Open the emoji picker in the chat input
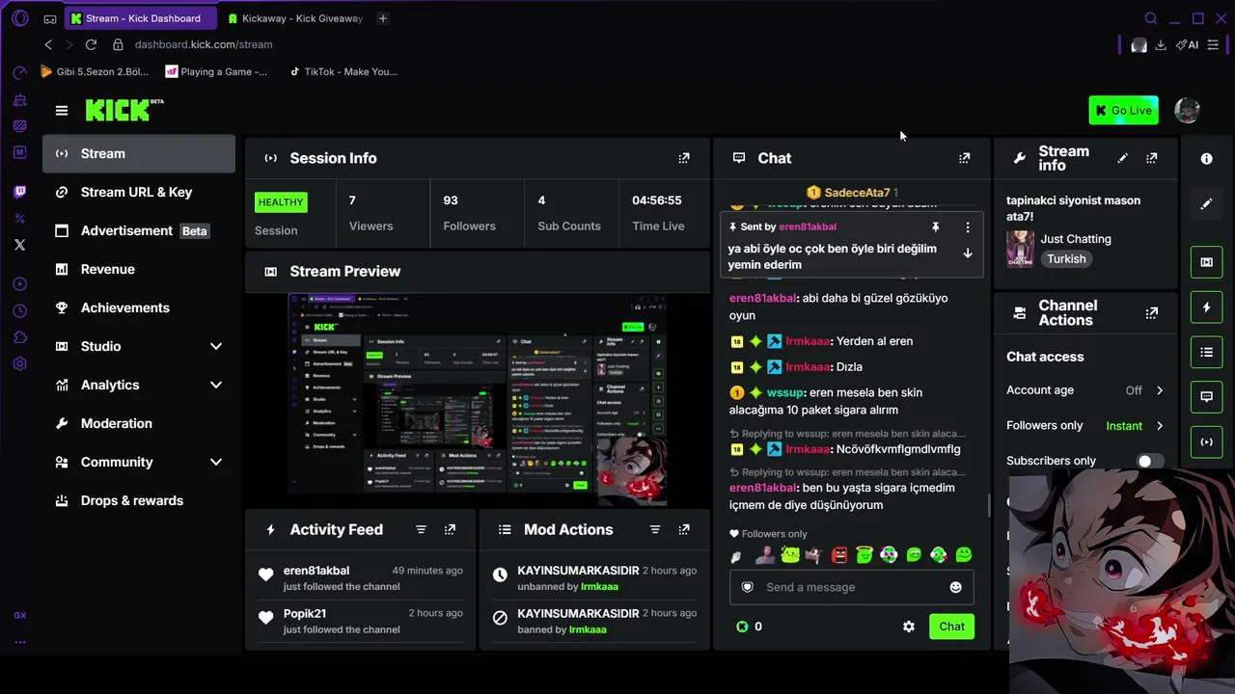This screenshot has width=1235, height=694. pyautogui.click(x=955, y=587)
